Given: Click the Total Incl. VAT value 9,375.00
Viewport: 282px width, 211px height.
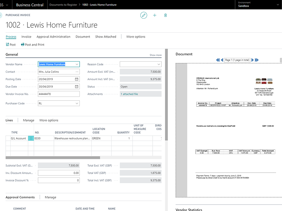Looking at the screenshot, I should click(140, 180).
